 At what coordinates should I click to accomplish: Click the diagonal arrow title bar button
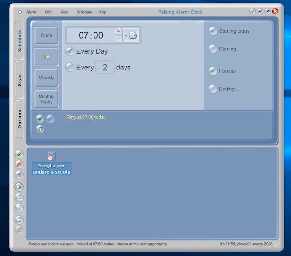pos(268,11)
